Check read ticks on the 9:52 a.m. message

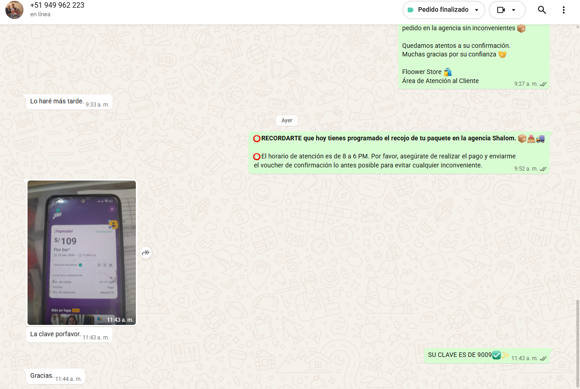click(543, 169)
